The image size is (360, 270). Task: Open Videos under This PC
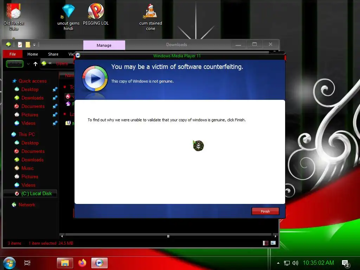coord(28,185)
